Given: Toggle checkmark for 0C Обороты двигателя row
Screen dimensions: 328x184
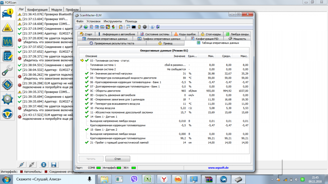Looking at the screenshot, I should click(87, 91).
